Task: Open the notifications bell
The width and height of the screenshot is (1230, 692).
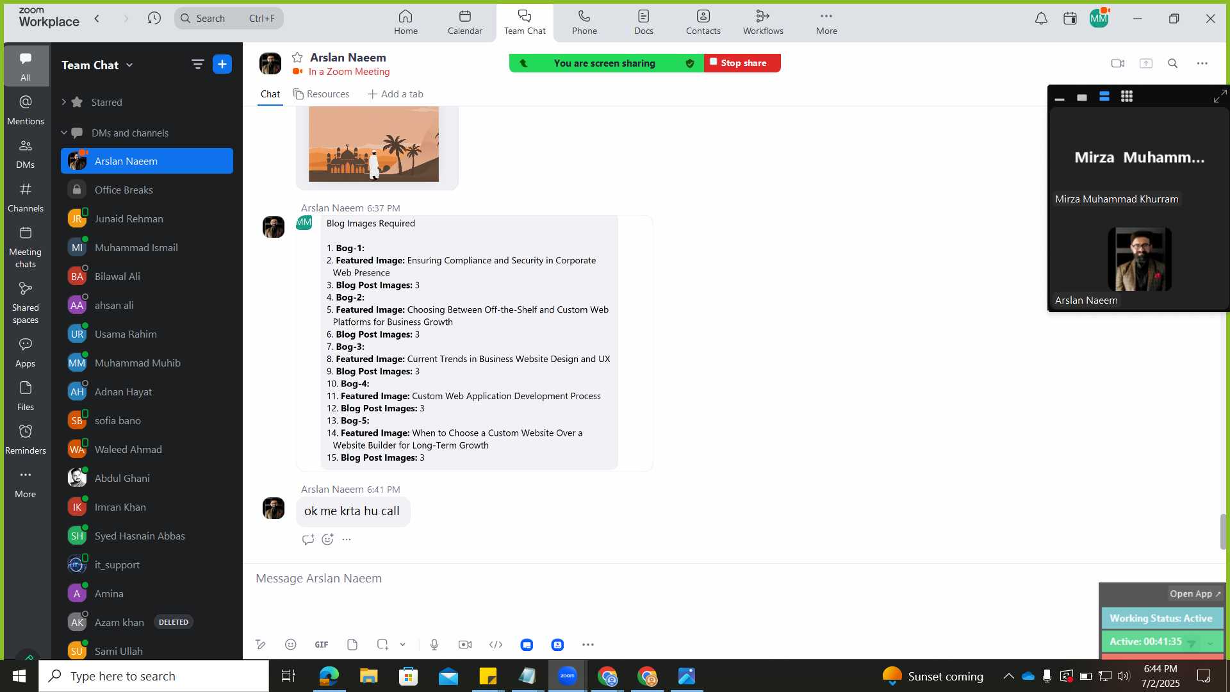Action: 1041,19
